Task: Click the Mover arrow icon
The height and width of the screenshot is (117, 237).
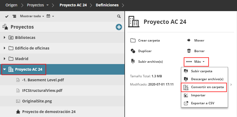Action: tap(189, 40)
